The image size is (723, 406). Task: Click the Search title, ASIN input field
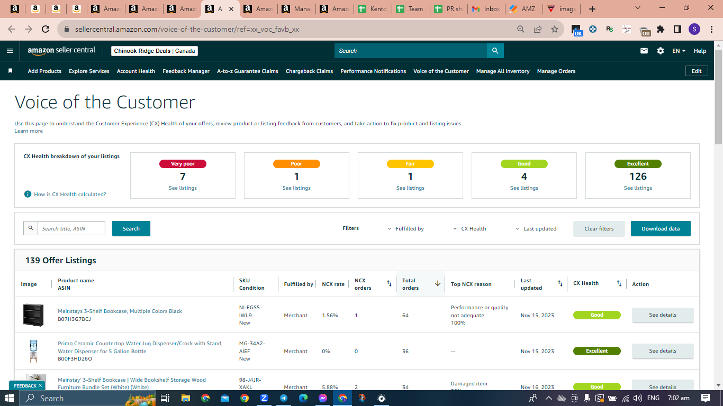click(x=71, y=228)
